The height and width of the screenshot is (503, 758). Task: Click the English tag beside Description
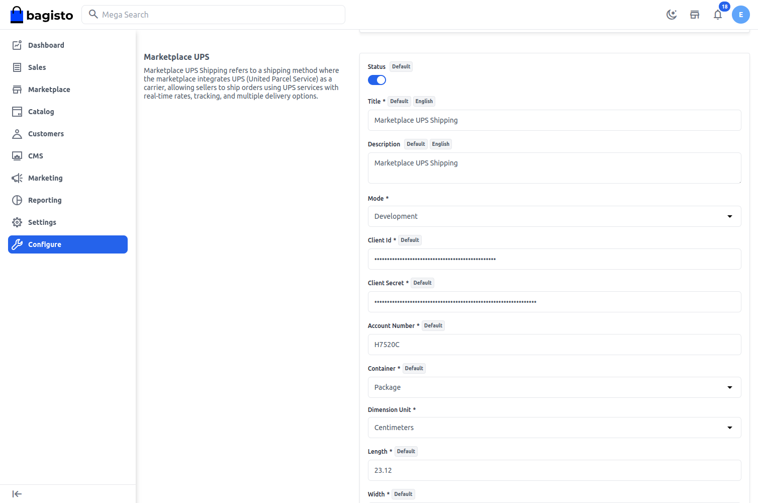tap(441, 144)
